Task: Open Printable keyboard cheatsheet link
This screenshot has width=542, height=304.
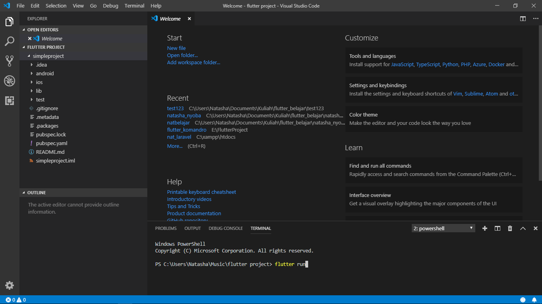Action: (x=201, y=192)
